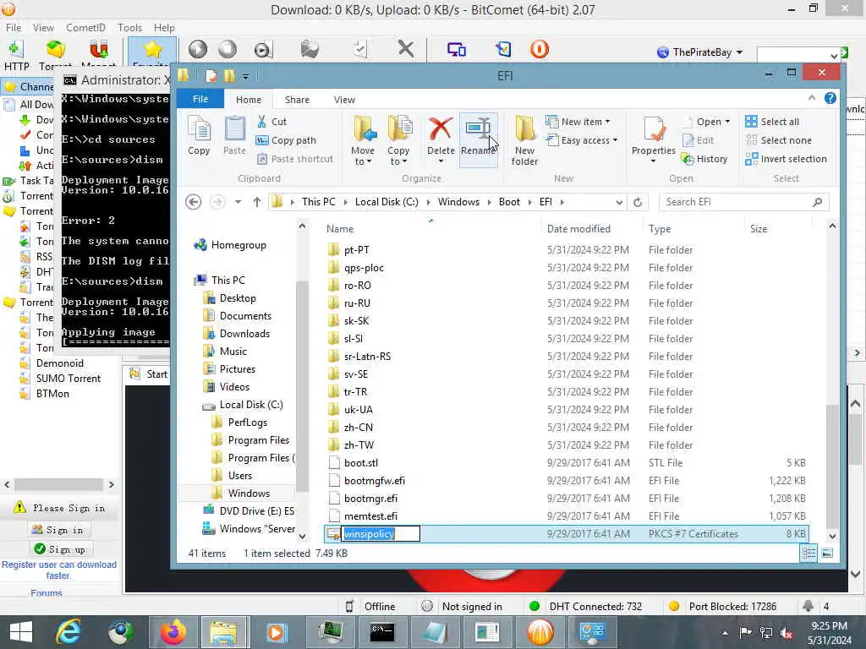Open BitComet Tools menu
Screen dimensions: 866x649
129,27
